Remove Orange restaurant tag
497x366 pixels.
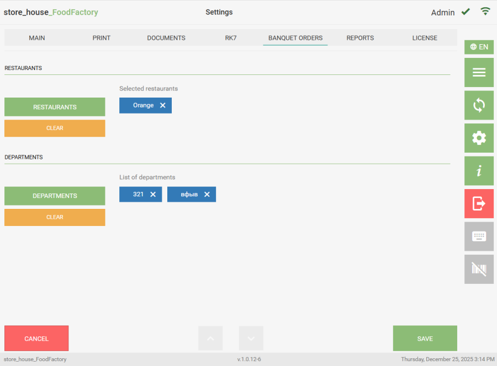(162, 105)
